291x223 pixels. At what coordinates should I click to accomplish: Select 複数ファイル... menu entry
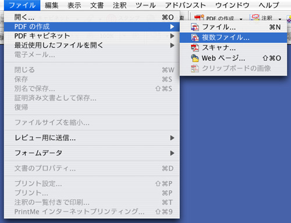pos(233,37)
